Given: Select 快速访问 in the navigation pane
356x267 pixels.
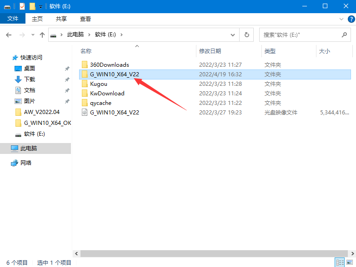Looking at the screenshot, I should pyautogui.click(x=31, y=58).
